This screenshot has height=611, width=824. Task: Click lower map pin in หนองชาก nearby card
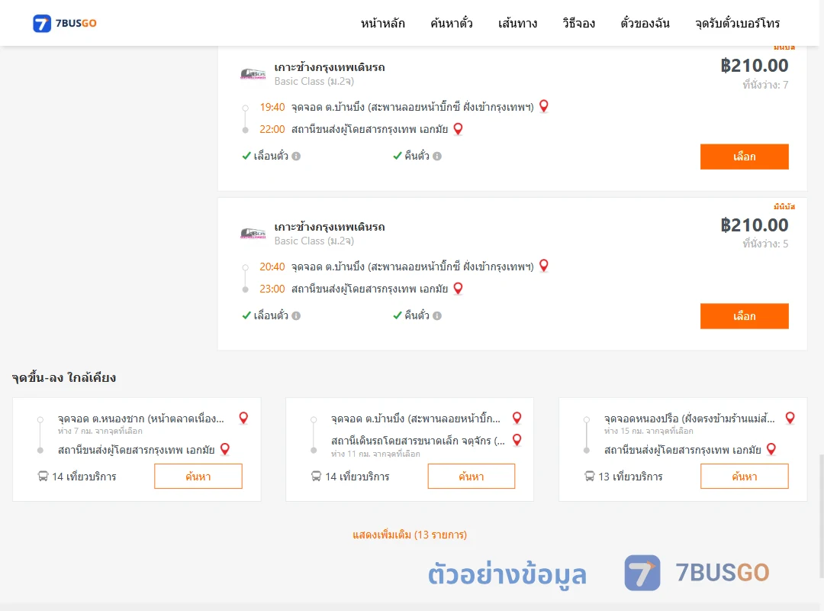pyautogui.click(x=225, y=449)
